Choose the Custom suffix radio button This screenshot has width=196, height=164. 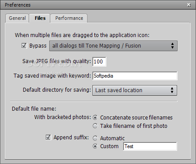[95, 146]
